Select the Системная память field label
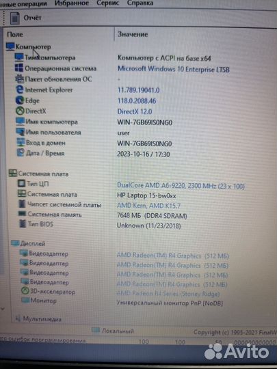277x369 pixels. coord(55,215)
